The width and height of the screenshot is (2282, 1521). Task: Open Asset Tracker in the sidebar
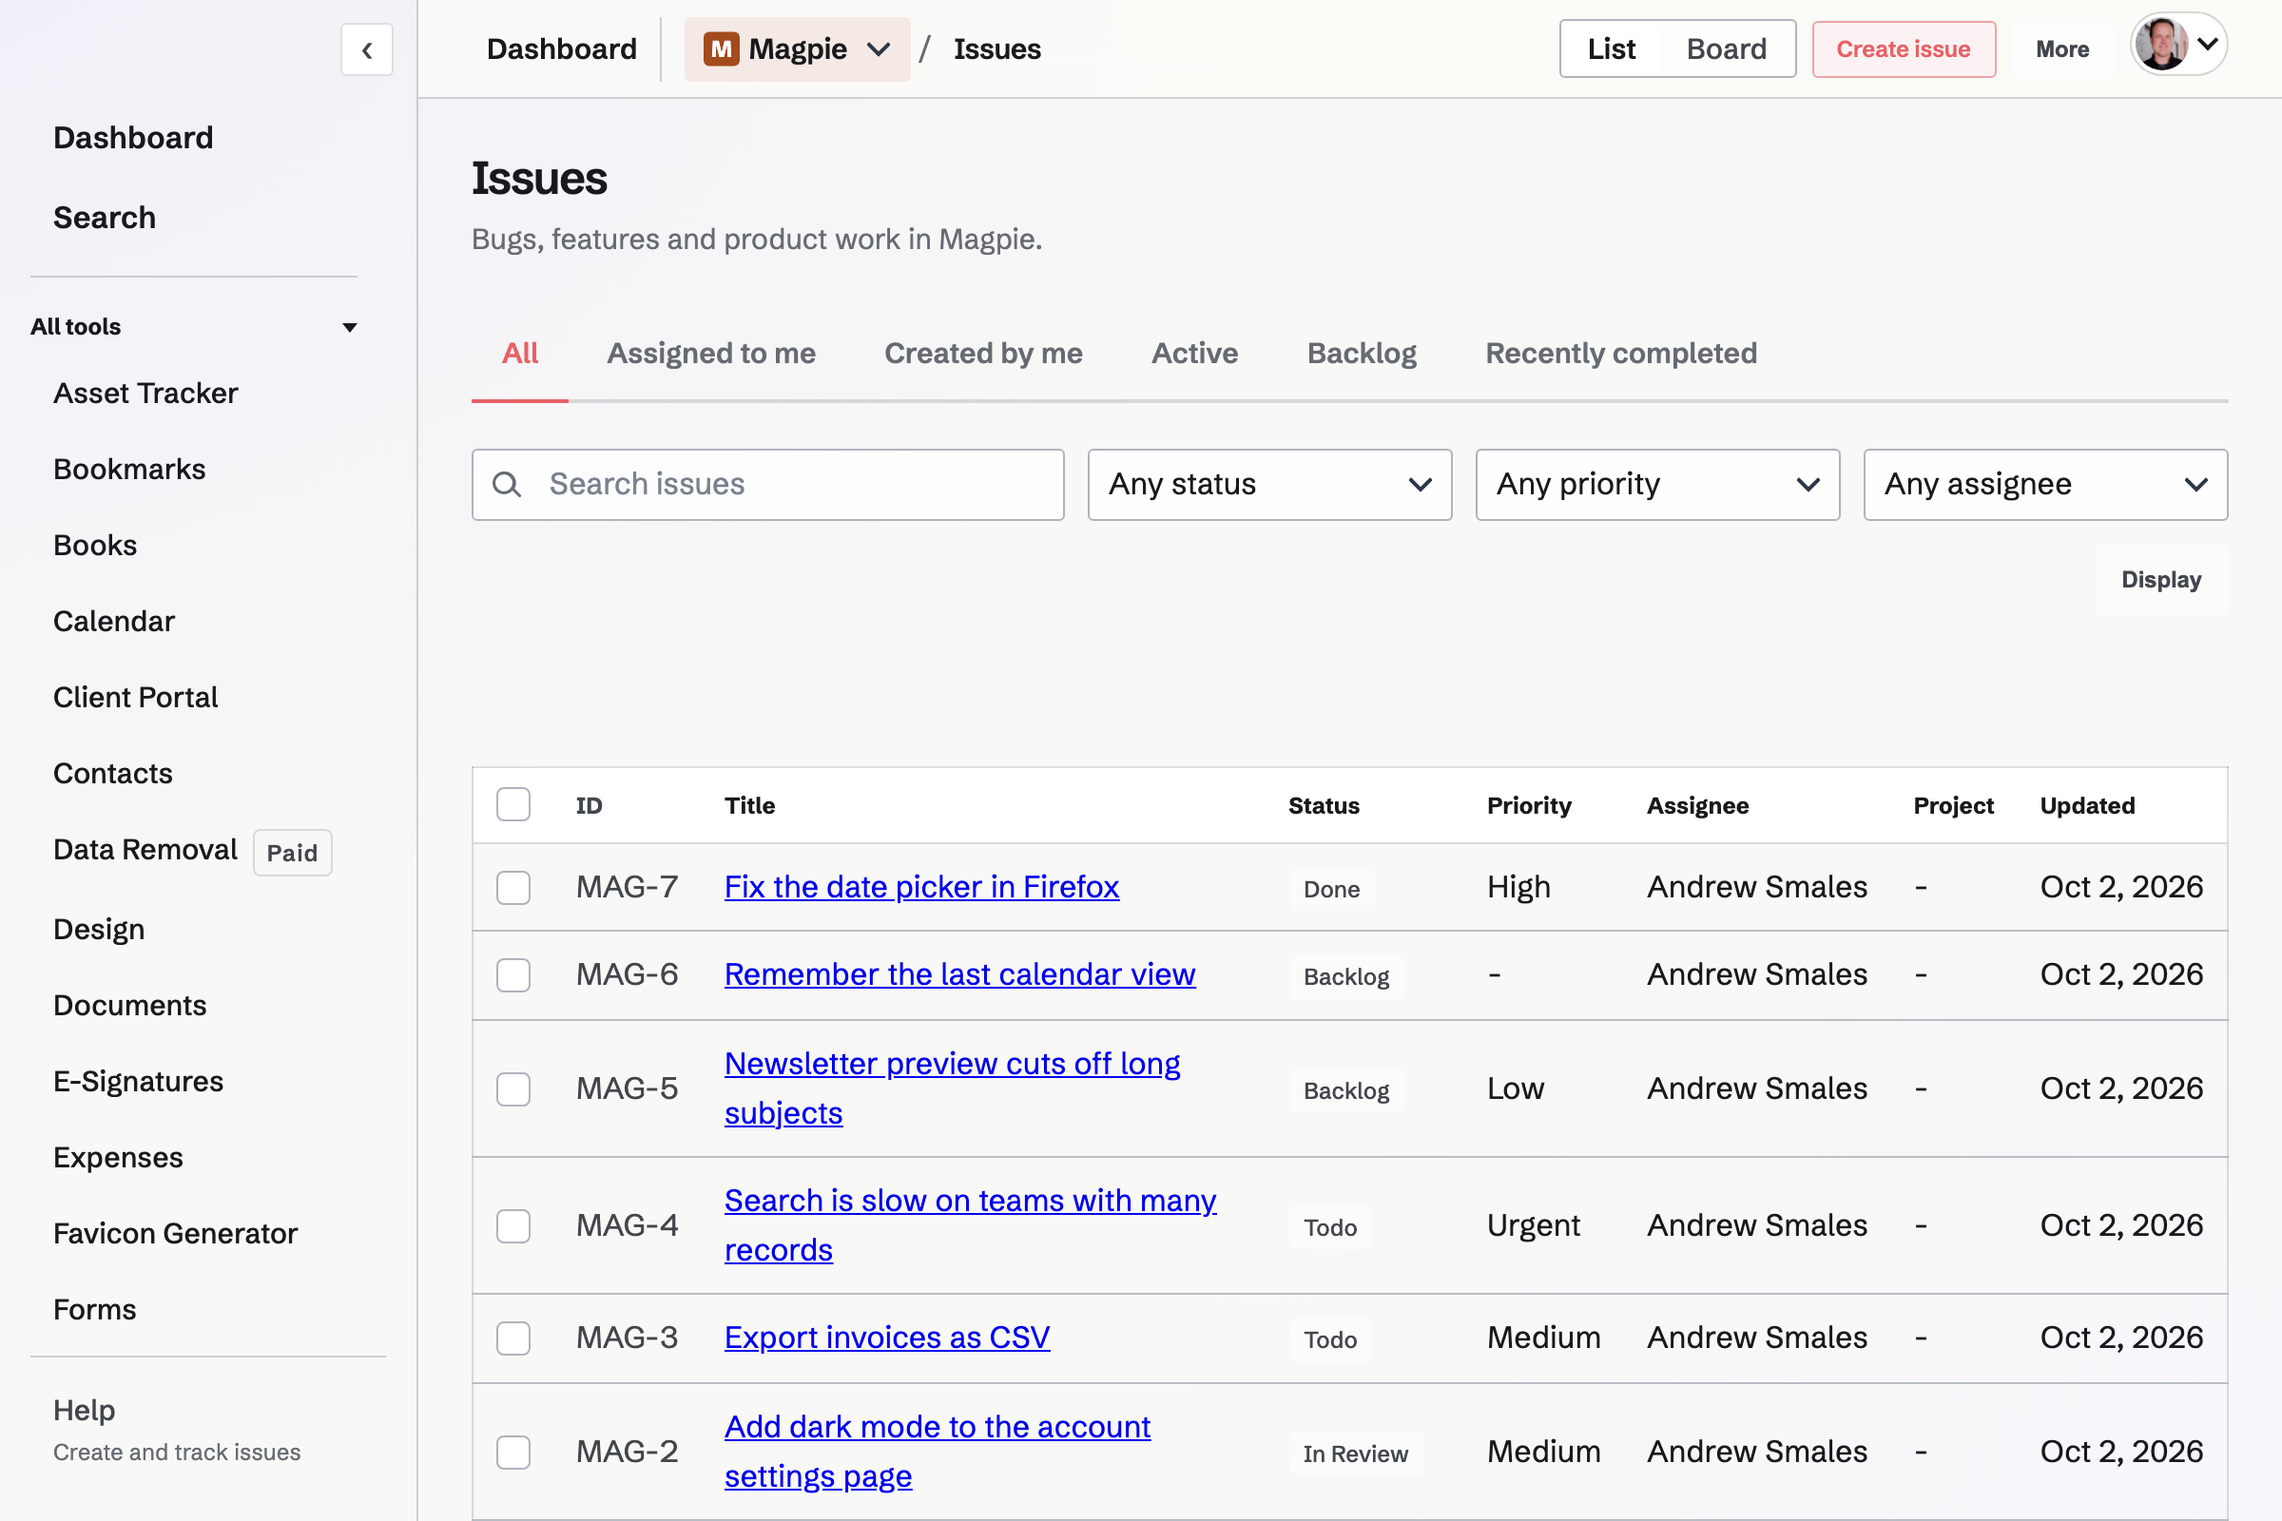pos(145,393)
